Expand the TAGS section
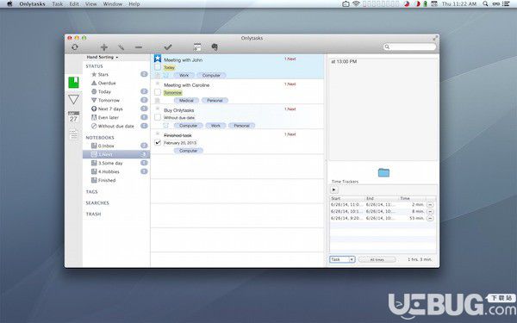The image size is (517, 323). (91, 192)
